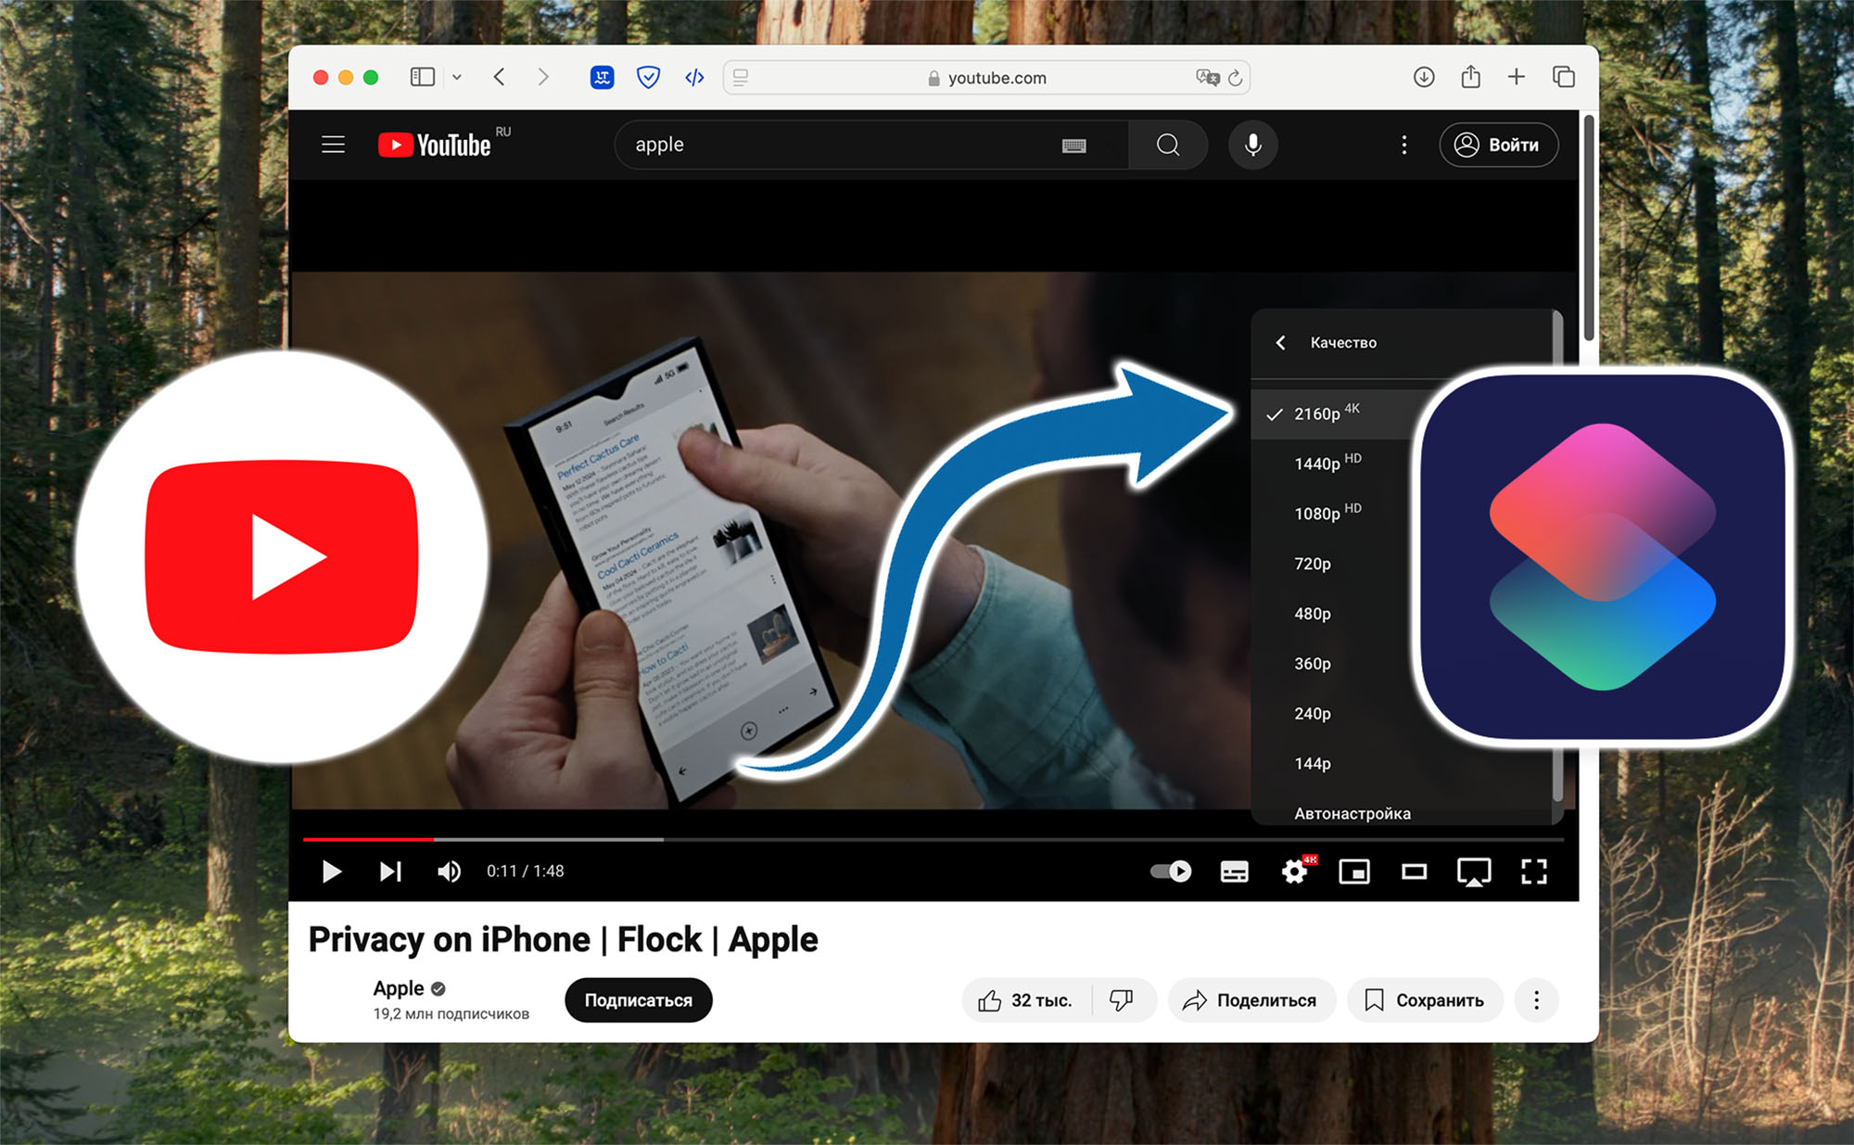1854x1145 pixels.
Task: Select Автонастройка quality option
Action: pos(1352,813)
